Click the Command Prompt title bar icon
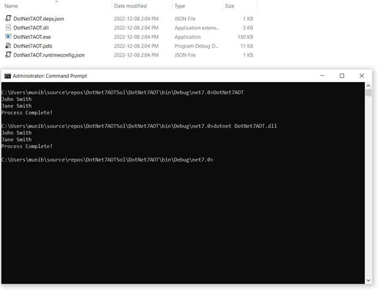The height and width of the screenshot is (290, 382). [7, 76]
